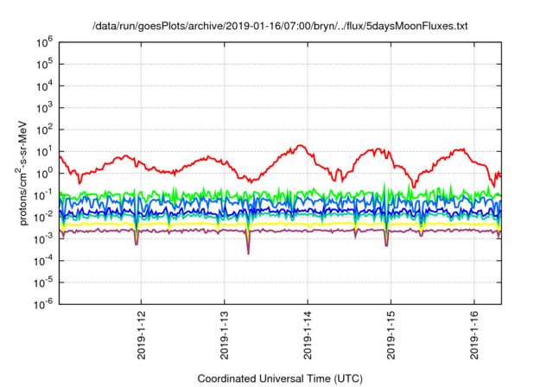The height and width of the screenshot is (387, 553).
Task: Click the 10^-5 y-axis tick label
Action: click(43, 283)
